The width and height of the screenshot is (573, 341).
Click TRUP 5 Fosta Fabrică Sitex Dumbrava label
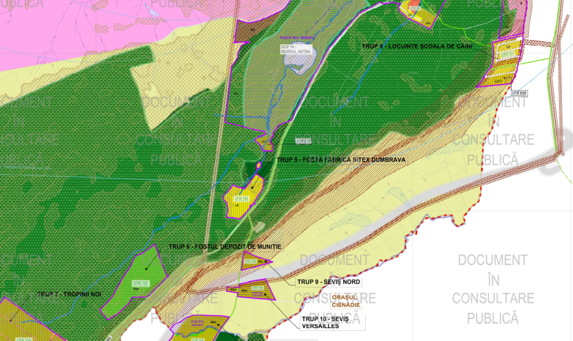coord(340,159)
